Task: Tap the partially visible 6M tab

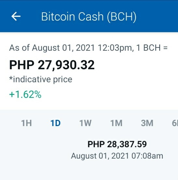Action: coord(175,123)
